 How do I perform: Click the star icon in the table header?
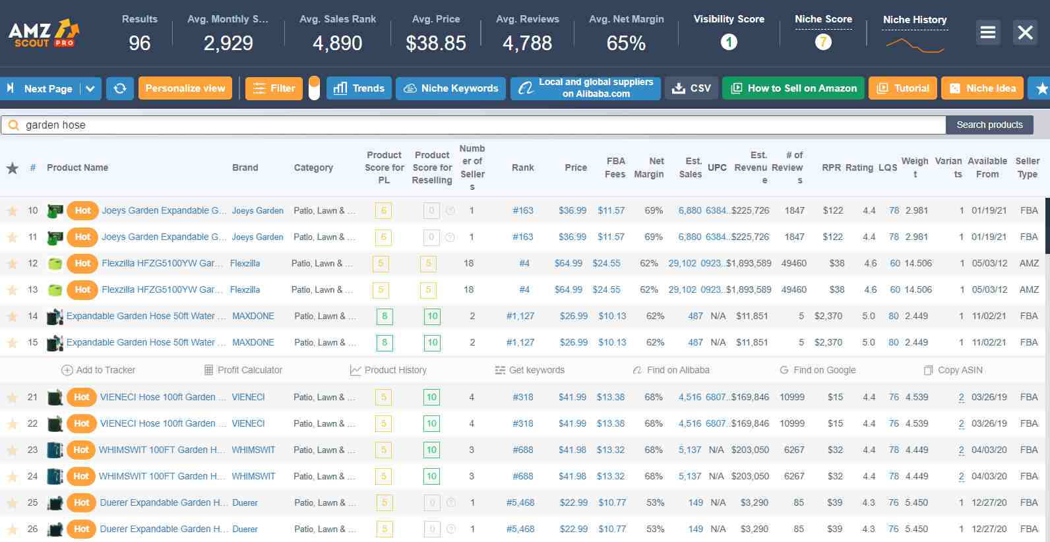pyautogui.click(x=12, y=168)
